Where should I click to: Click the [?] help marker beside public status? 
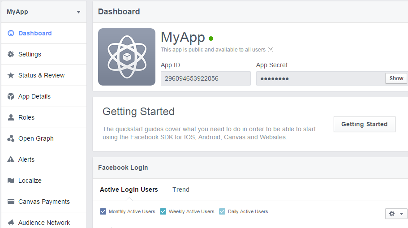(271, 49)
